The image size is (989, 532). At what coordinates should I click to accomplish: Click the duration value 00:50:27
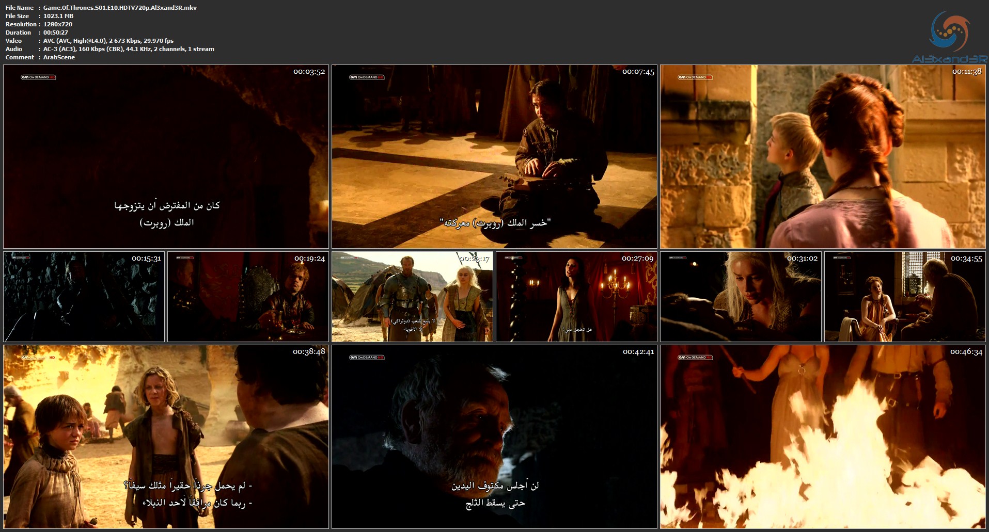tap(56, 33)
